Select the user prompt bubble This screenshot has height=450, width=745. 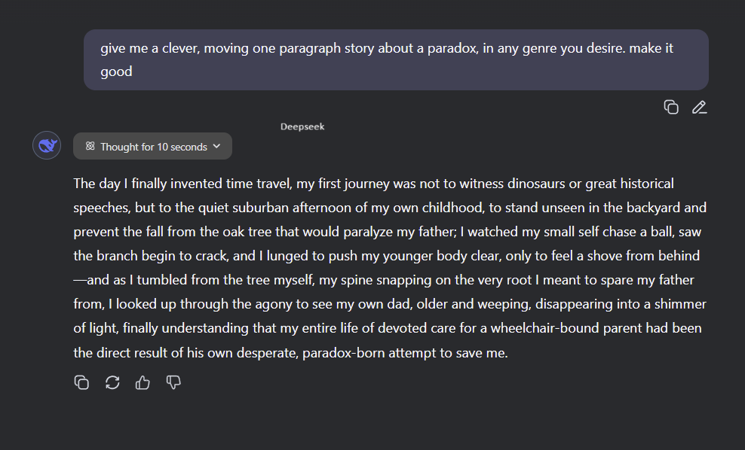click(396, 60)
